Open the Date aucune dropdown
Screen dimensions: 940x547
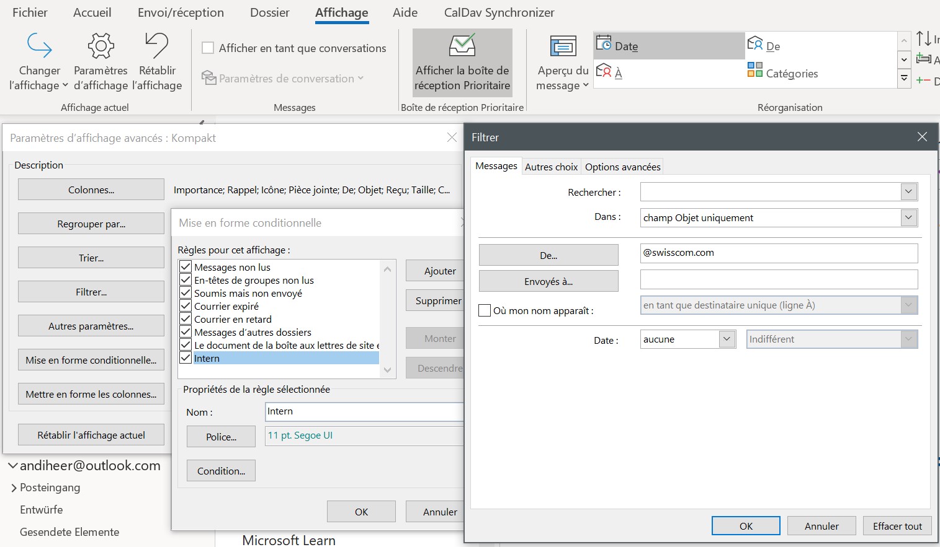727,339
